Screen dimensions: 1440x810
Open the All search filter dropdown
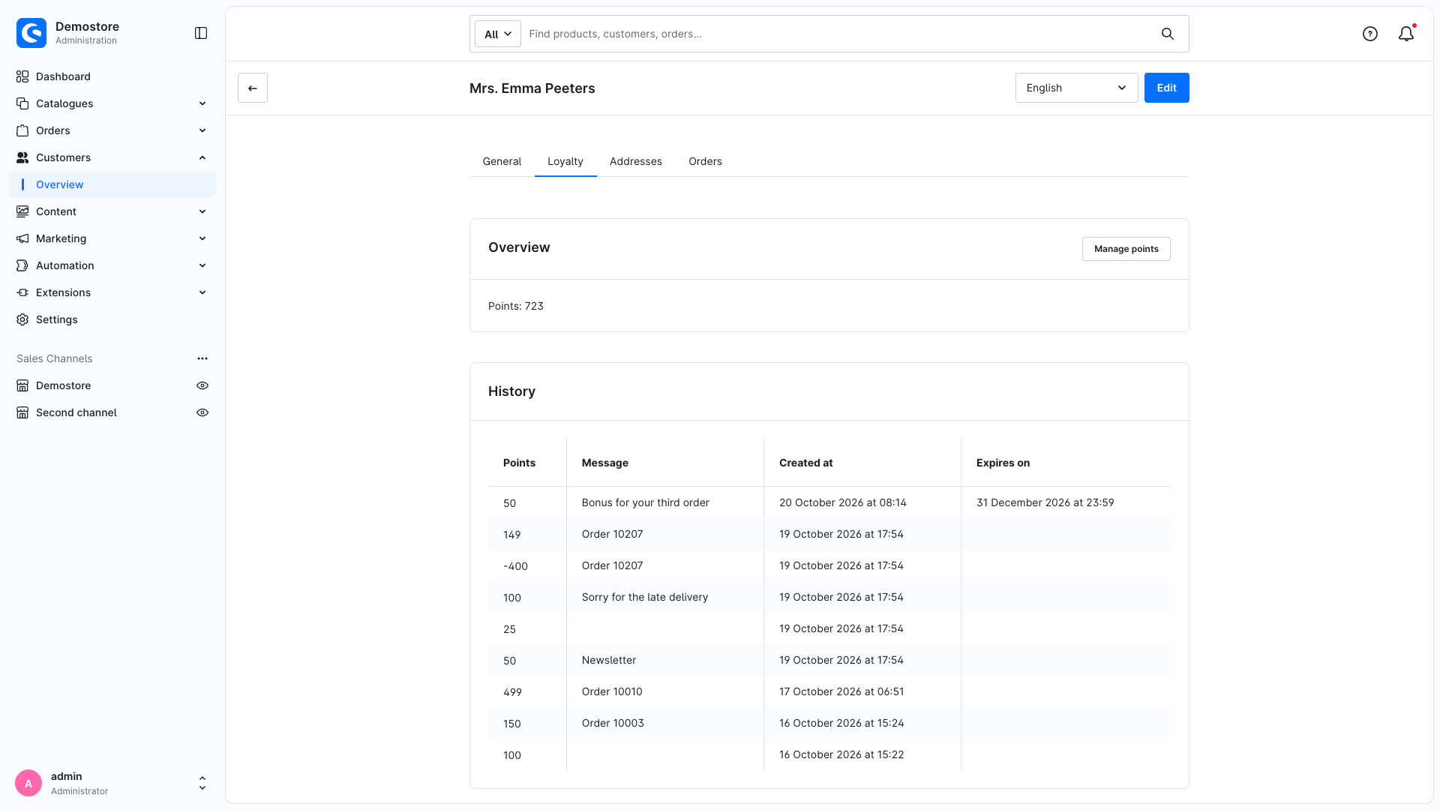coord(498,34)
